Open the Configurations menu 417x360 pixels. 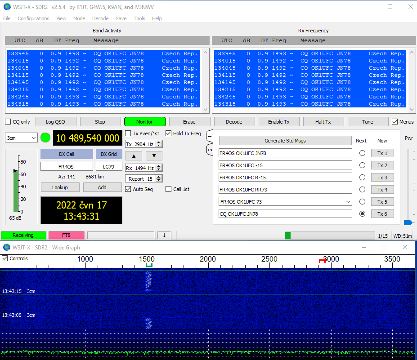tap(33, 18)
